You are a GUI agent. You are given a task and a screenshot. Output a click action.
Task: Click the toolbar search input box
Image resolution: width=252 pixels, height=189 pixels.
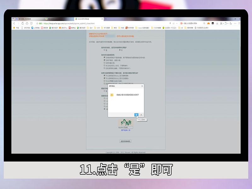tap(193, 23)
